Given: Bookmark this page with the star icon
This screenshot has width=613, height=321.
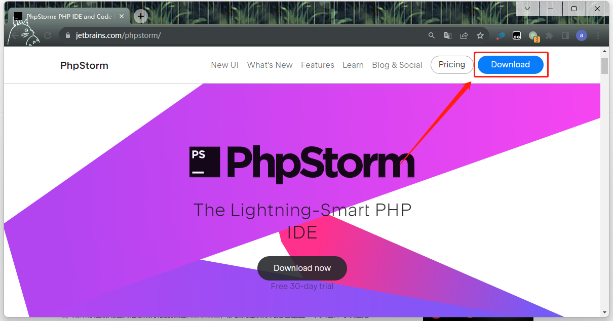Looking at the screenshot, I should point(480,35).
